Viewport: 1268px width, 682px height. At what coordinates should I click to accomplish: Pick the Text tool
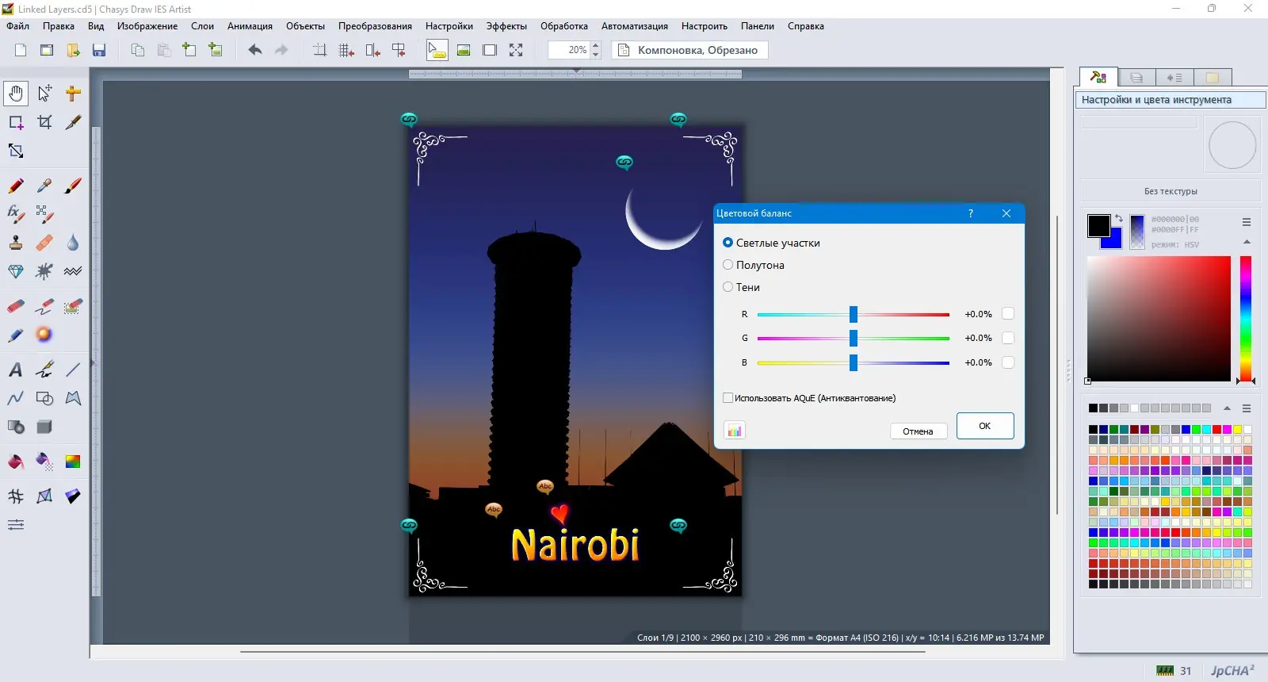[x=16, y=370]
